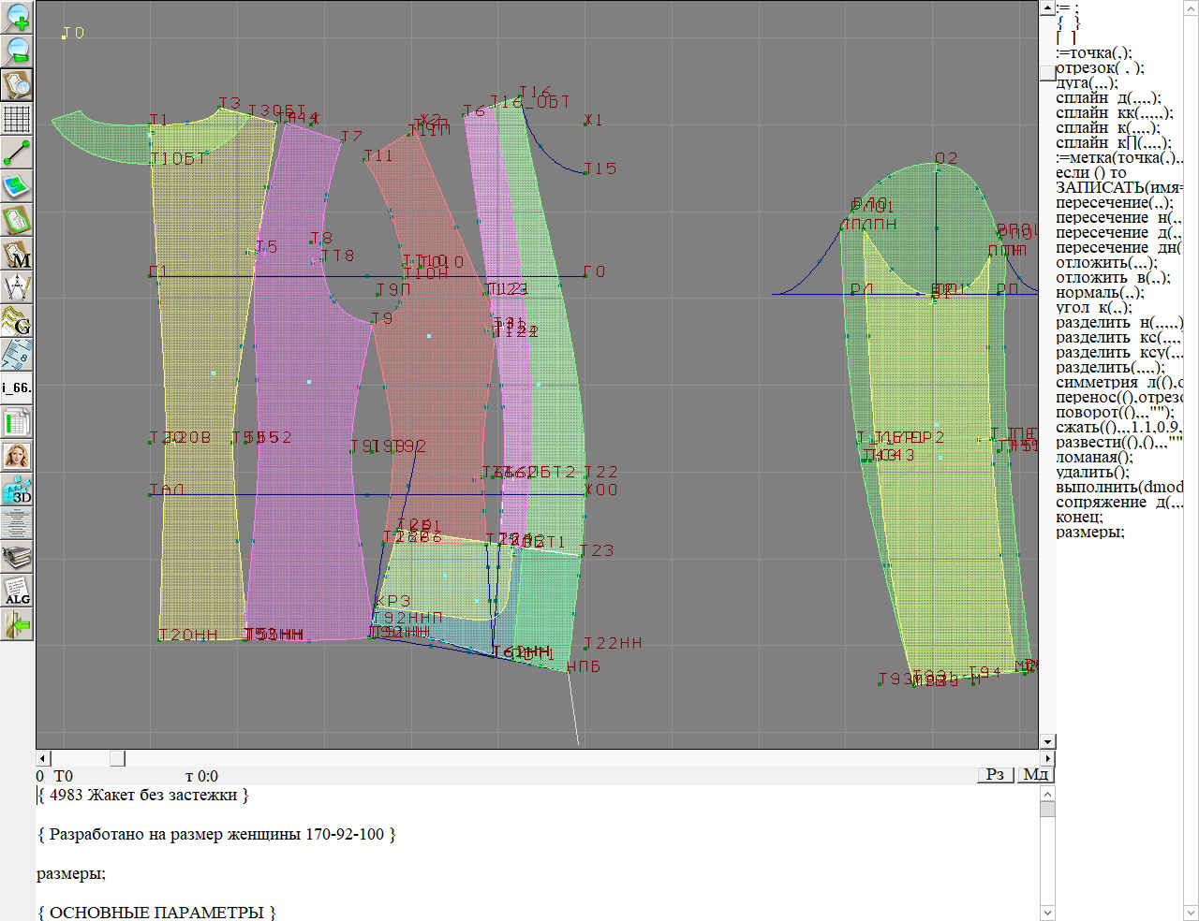1199x921 pixels.
Task: Click the canvas vertical scrollbar down arrow
Action: [1047, 741]
